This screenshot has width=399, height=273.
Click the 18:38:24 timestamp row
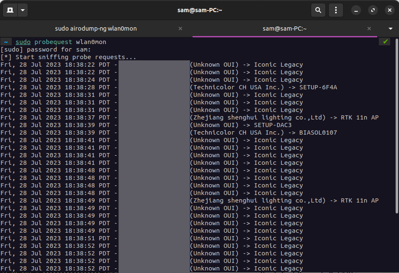[152, 80]
